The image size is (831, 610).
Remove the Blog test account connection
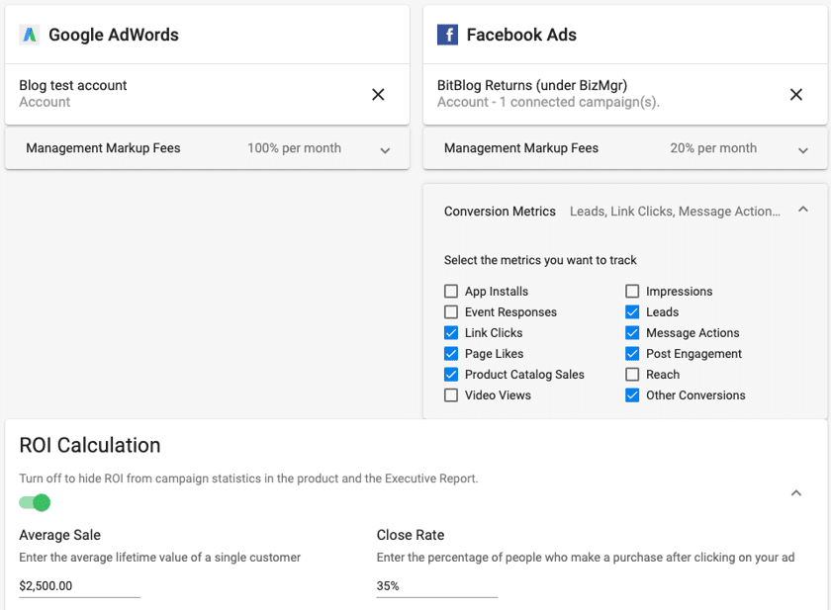(x=378, y=95)
